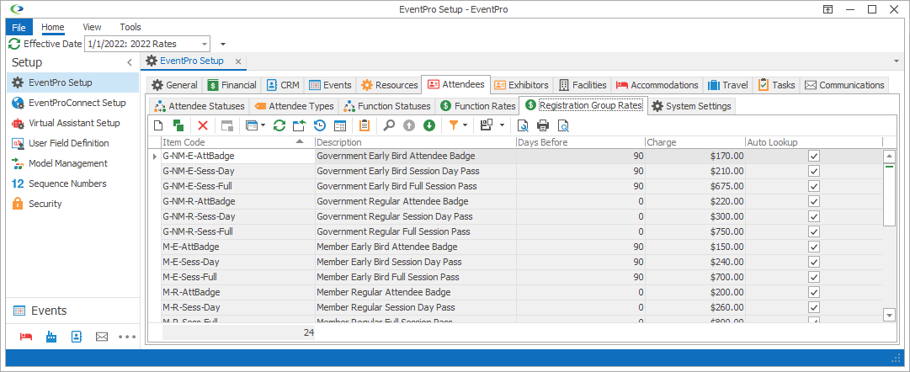Open Model Management in sidebar

(x=72, y=163)
